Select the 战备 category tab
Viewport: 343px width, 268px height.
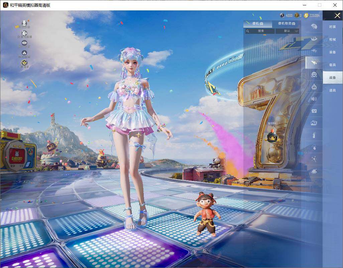pyautogui.click(x=333, y=78)
